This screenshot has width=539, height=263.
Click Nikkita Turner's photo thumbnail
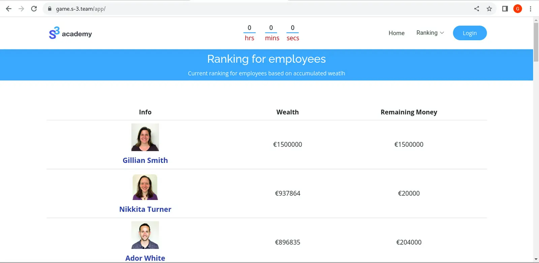click(145, 187)
